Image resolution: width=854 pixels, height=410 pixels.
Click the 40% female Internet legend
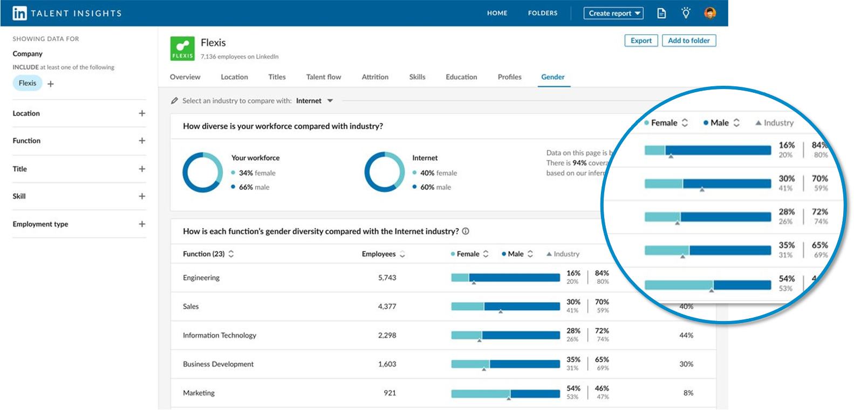coord(435,173)
